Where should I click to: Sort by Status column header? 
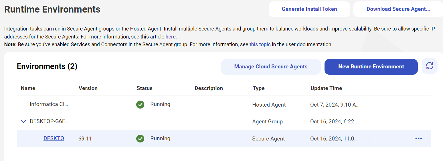(145, 88)
